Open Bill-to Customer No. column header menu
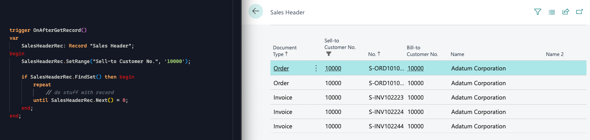590x140 pixels. [422, 51]
